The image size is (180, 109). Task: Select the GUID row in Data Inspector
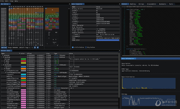pos(96,38)
